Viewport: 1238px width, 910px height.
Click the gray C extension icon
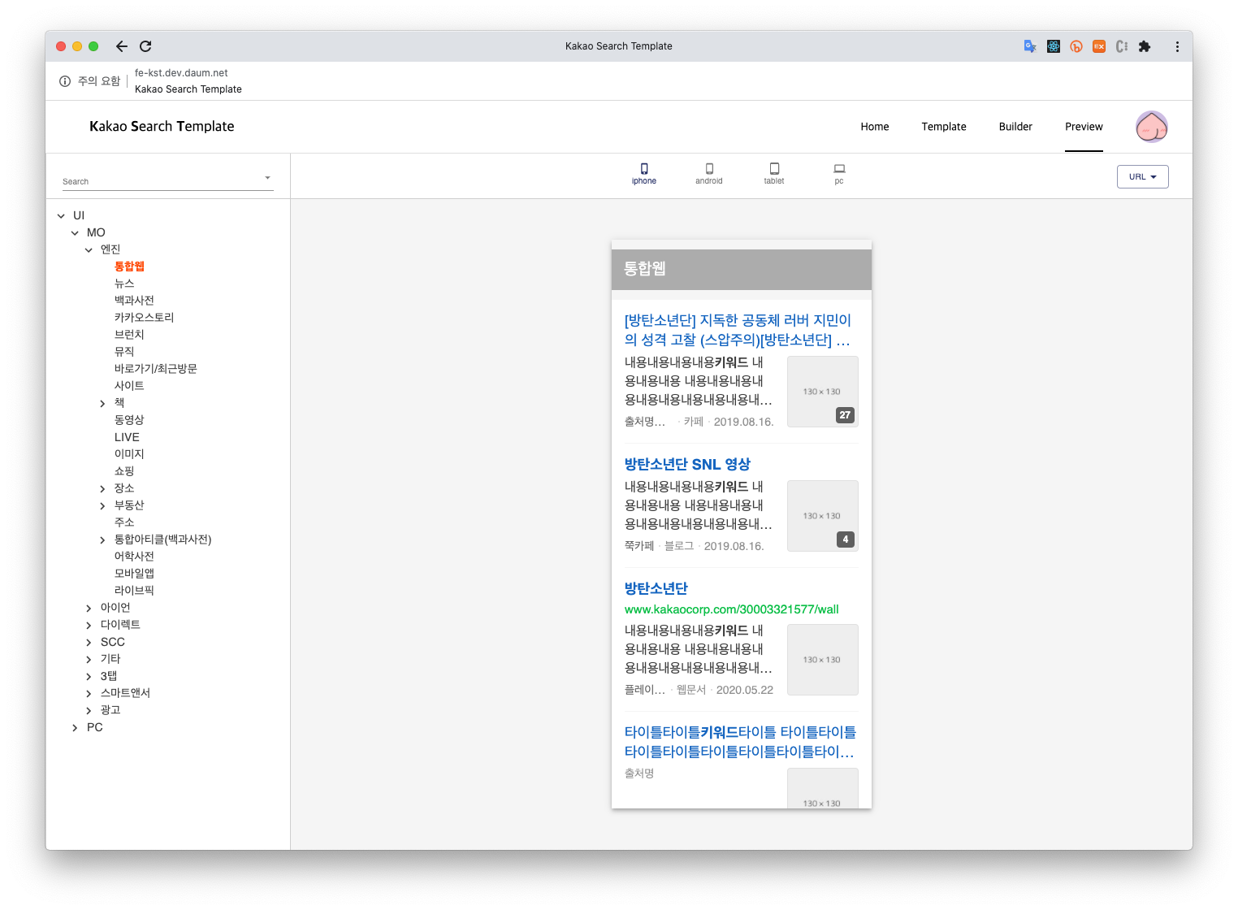pos(1122,46)
